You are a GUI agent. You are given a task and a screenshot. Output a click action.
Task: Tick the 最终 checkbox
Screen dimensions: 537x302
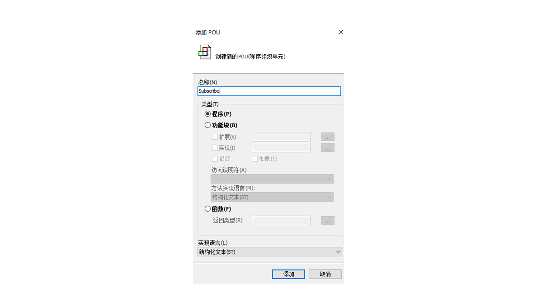tap(215, 159)
